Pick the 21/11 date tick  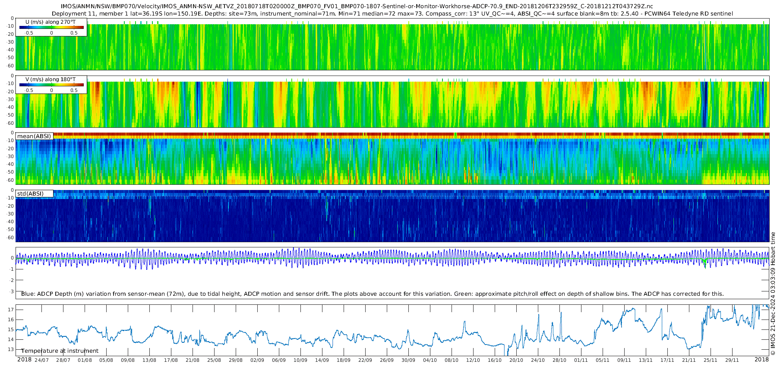pos(689,360)
